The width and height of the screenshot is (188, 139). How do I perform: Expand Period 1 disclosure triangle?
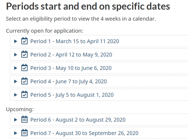pyautogui.click(x=16, y=41)
